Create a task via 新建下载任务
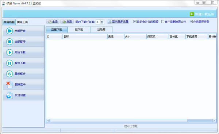This screenshot has width=219, height=134. coord(202,14)
